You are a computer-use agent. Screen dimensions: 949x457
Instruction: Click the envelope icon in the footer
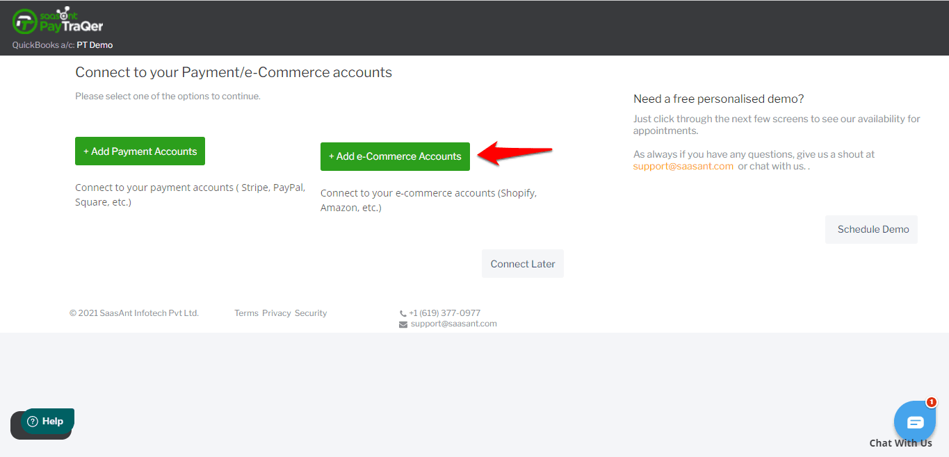[403, 324]
